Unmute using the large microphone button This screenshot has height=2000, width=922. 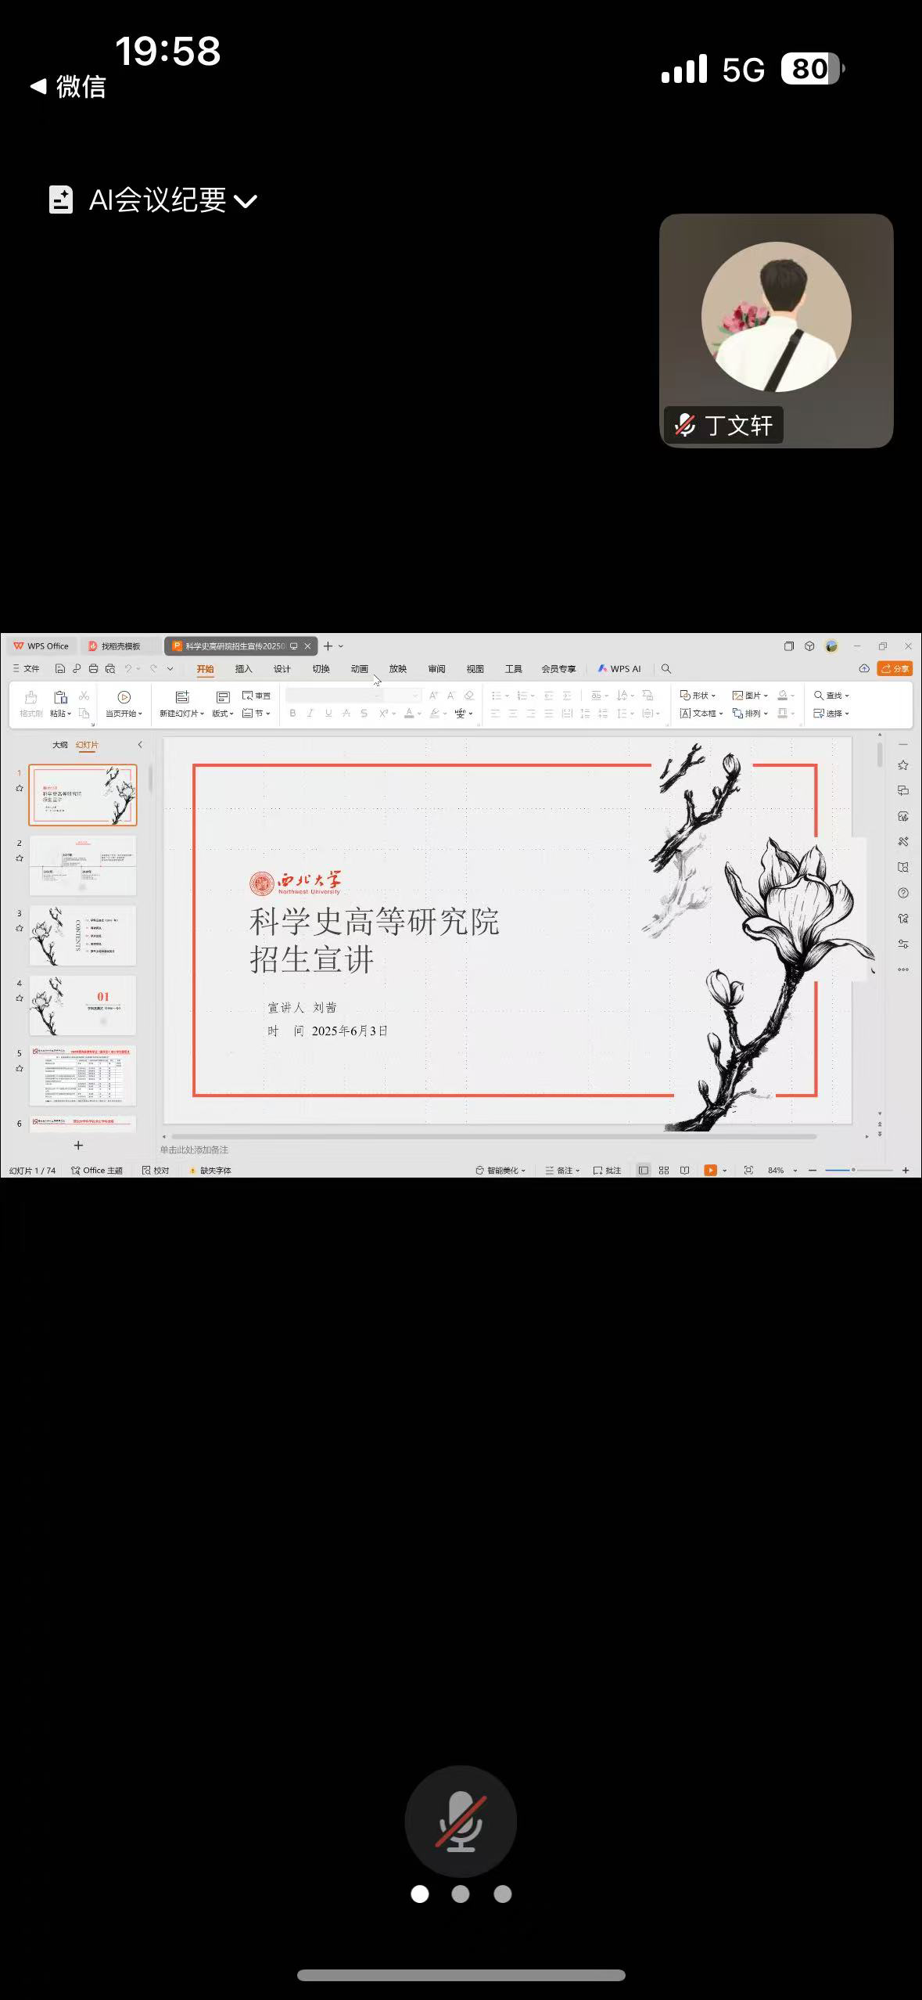pos(461,1821)
